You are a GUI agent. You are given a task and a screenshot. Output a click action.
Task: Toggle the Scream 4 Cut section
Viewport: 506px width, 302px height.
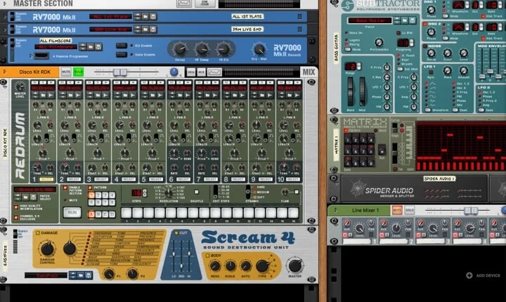click(176, 232)
